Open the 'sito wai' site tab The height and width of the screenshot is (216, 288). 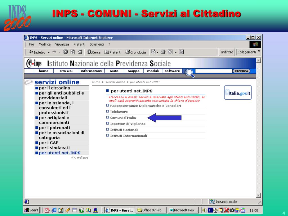click(x=66, y=71)
